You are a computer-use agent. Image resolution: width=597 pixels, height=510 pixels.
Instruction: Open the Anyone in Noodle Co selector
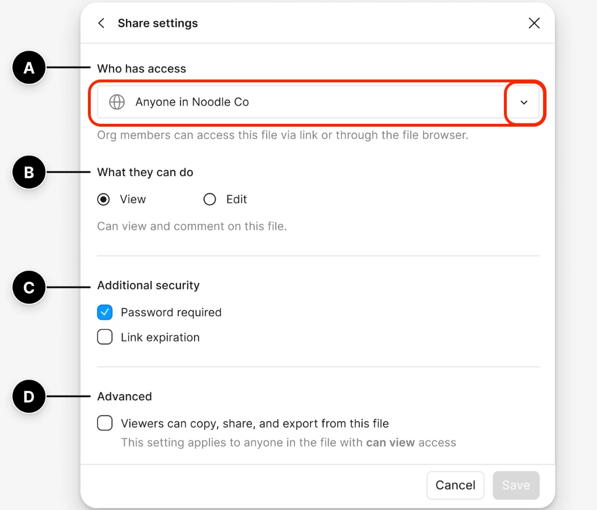pos(318,102)
